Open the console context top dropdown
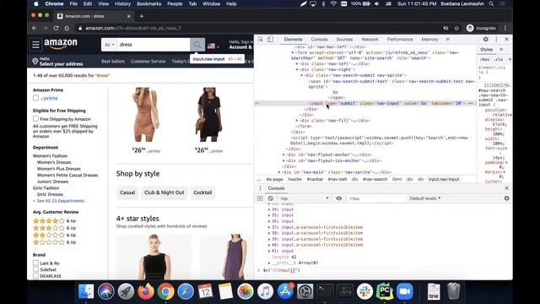This screenshot has width=540, height=304. point(305,198)
